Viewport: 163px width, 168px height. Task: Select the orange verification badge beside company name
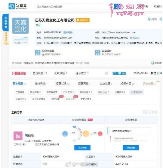tap(82, 20)
